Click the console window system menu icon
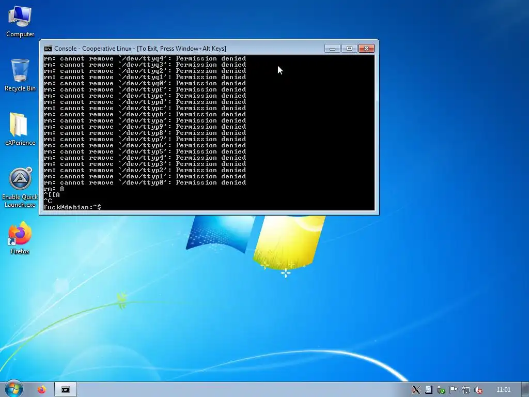Image resolution: width=529 pixels, height=397 pixels. tap(48, 49)
